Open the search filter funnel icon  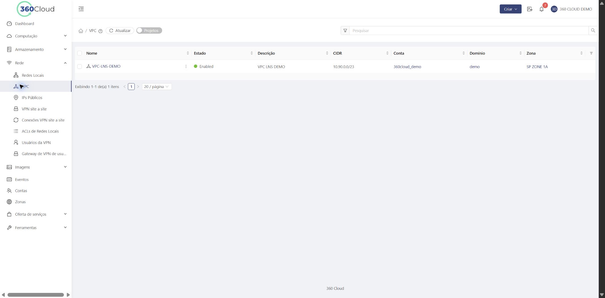345,31
